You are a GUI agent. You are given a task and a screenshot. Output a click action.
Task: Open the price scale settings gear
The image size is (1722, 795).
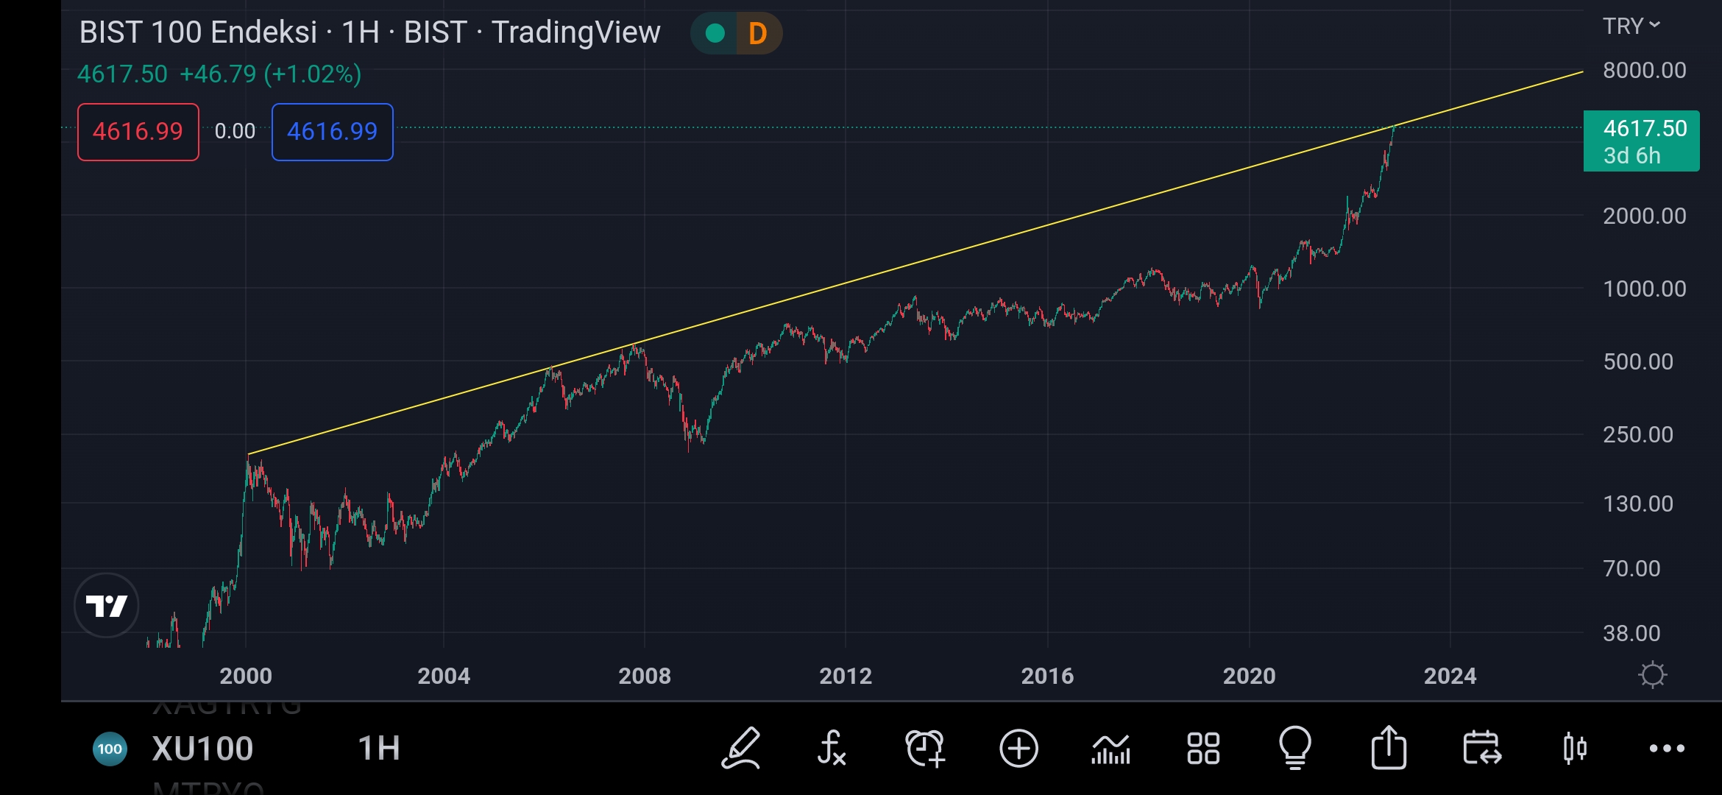pyautogui.click(x=1652, y=675)
